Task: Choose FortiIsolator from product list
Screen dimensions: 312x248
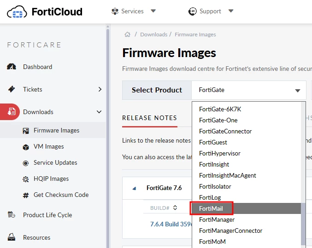Action: click(247, 186)
